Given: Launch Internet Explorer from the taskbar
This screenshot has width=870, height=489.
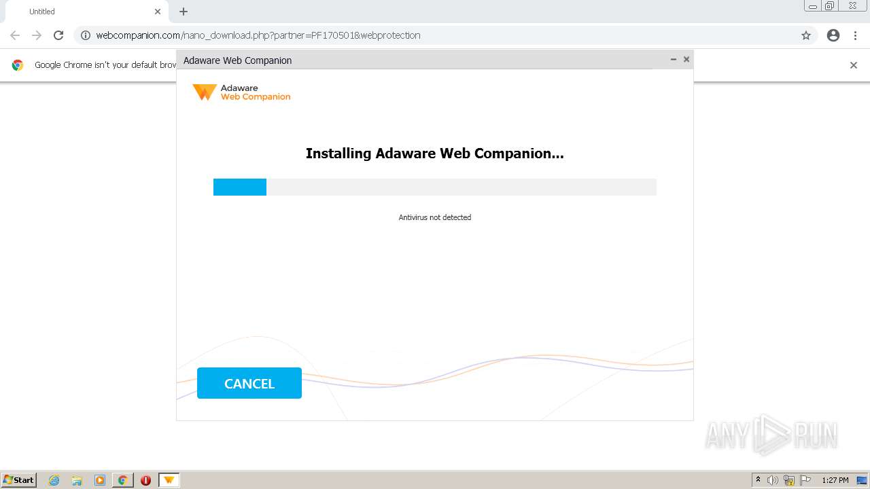Looking at the screenshot, I should [x=54, y=480].
